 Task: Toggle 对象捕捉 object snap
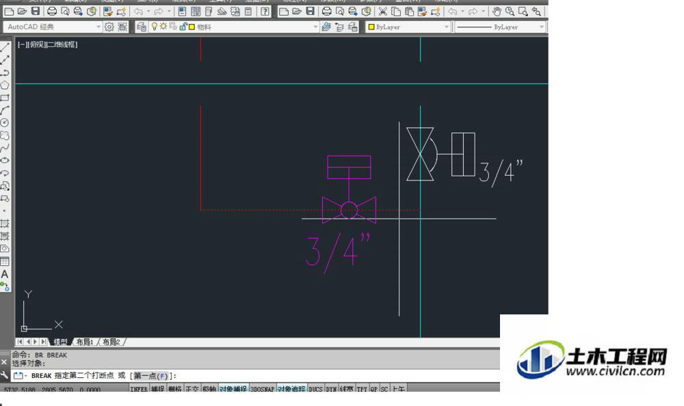coord(233,388)
